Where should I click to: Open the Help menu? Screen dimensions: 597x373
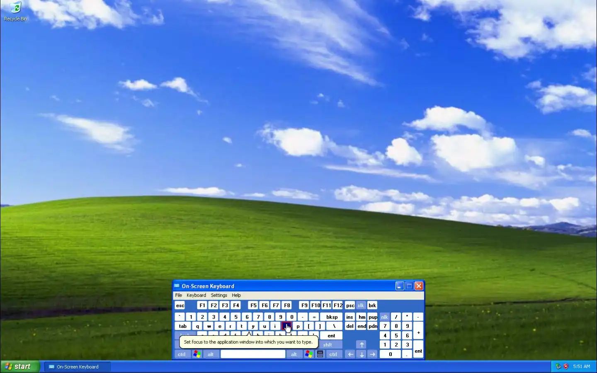point(236,295)
